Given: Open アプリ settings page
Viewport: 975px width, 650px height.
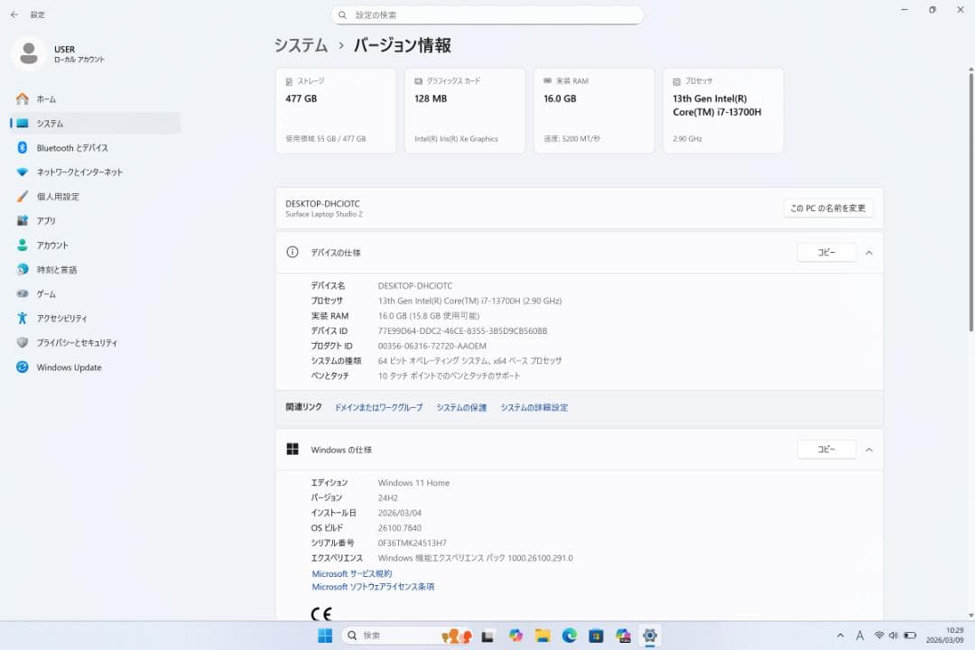Looking at the screenshot, I should pos(95,220).
